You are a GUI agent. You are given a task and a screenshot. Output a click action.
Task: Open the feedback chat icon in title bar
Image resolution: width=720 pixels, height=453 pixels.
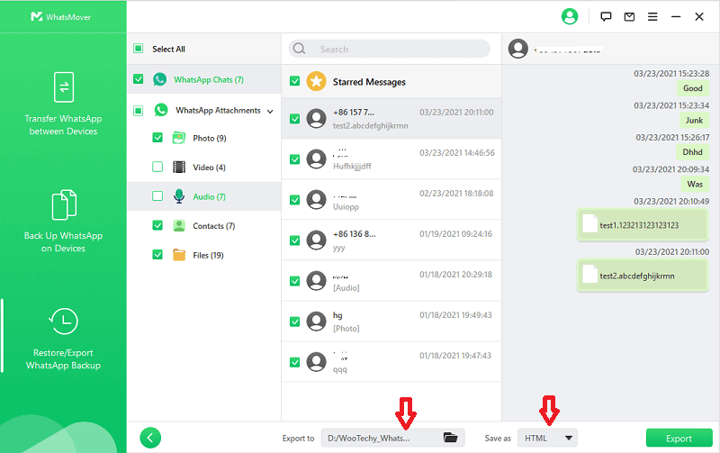click(607, 16)
